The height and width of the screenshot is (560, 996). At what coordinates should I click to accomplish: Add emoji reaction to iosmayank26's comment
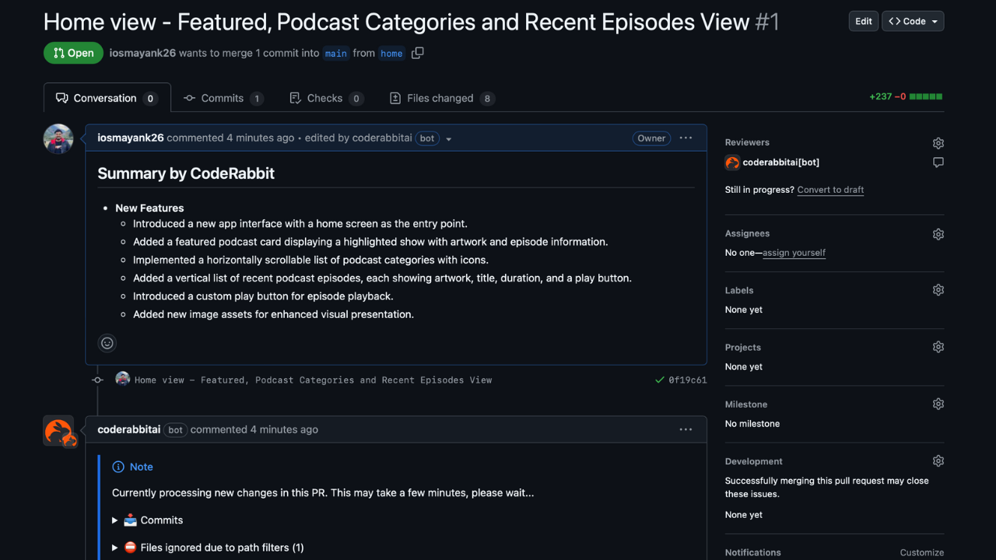pyautogui.click(x=107, y=343)
